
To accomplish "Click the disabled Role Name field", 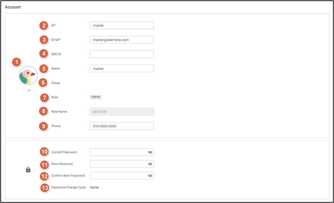I will tap(122, 112).
